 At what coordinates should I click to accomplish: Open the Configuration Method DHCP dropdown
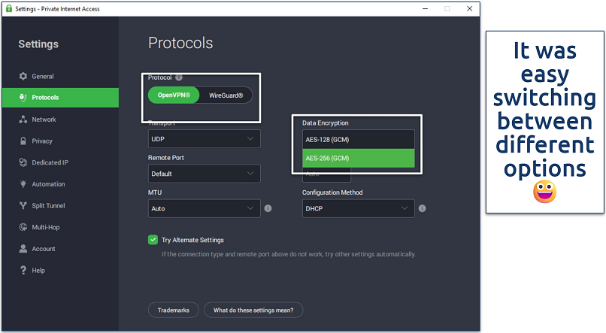pos(359,209)
